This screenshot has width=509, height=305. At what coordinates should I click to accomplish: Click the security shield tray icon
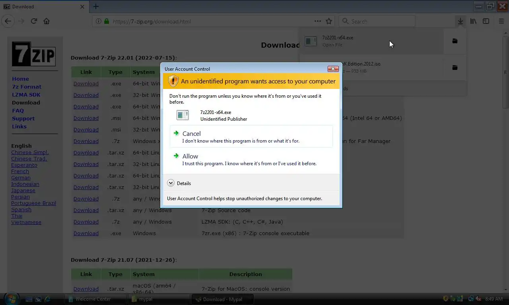tap(446, 299)
